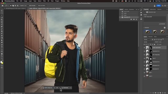Add layer mask from Layers panel bottom

coord(156,93)
